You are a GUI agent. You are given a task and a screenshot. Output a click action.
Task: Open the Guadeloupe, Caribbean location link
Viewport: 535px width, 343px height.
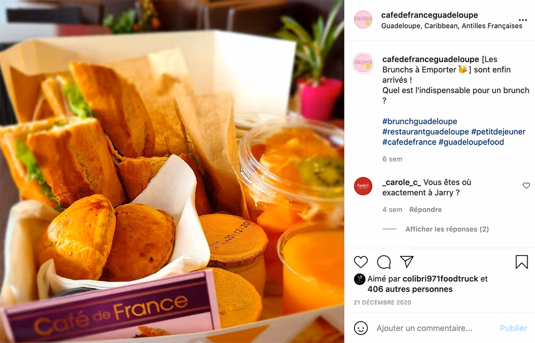(x=452, y=26)
